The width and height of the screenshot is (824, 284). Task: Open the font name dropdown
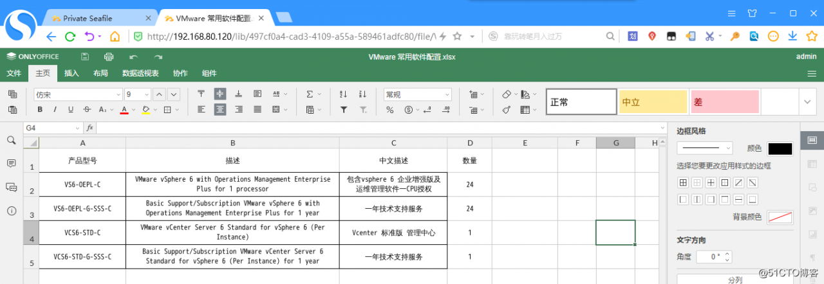point(118,94)
